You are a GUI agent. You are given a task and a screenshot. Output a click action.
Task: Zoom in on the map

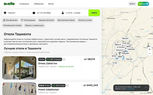(150, 49)
